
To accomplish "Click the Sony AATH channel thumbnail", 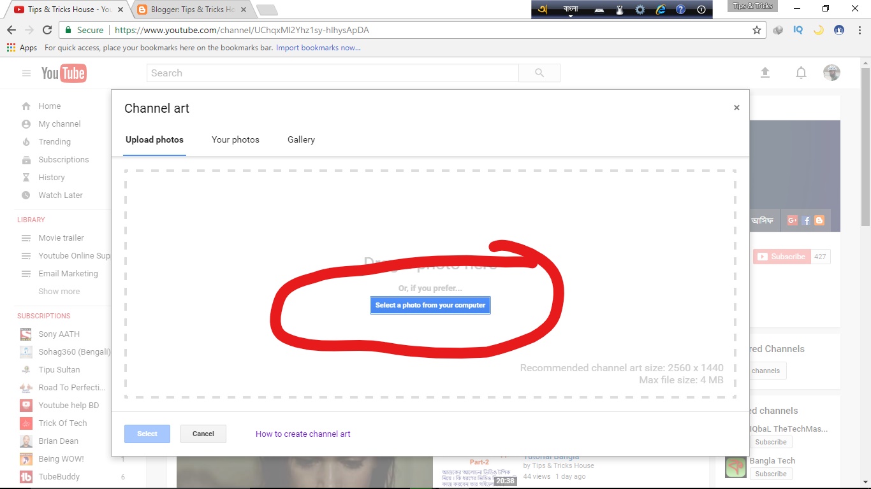I will [26, 334].
